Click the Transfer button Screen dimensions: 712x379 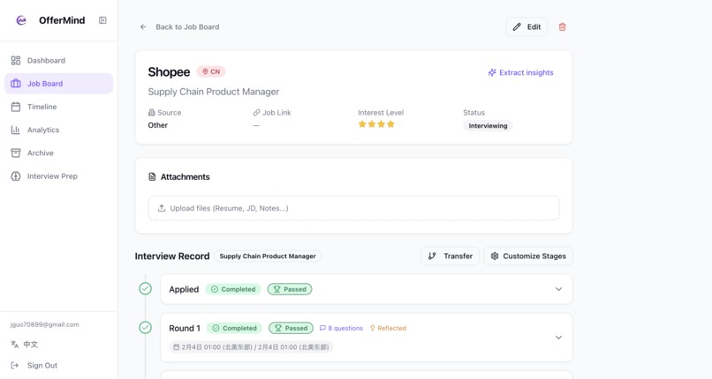(x=450, y=256)
